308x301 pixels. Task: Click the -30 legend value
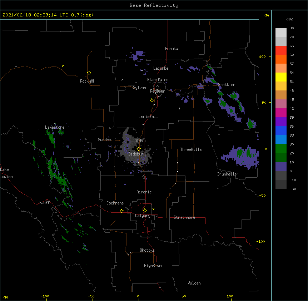point(293,189)
